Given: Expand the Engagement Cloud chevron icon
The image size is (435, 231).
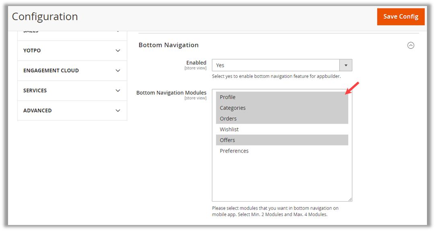Looking at the screenshot, I should pyautogui.click(x=118, y=71).
